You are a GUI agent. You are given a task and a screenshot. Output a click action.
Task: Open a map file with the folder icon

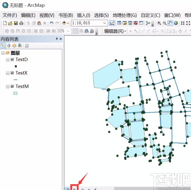10,23
